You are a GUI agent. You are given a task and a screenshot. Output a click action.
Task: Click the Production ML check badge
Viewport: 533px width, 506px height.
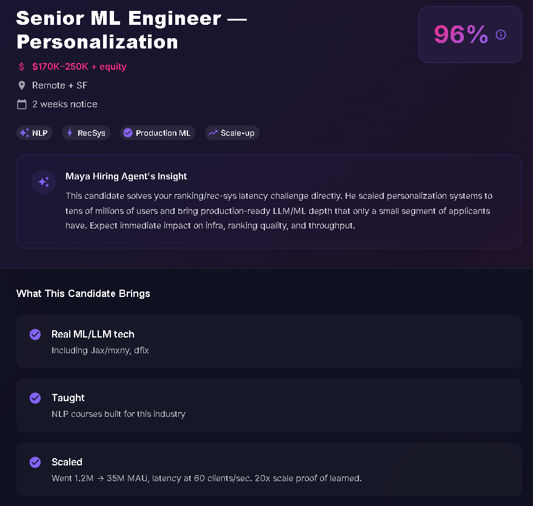coord(127,133)
